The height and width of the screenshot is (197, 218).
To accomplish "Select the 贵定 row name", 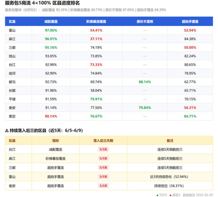I will coord(12,116).
